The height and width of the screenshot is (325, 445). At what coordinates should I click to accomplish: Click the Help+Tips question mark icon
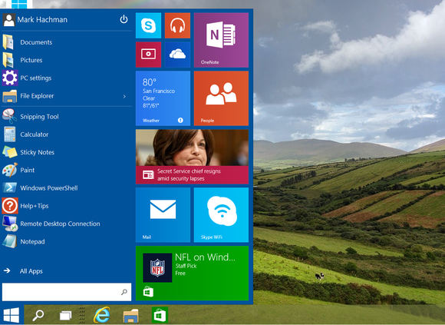click(x=10, y=206)
